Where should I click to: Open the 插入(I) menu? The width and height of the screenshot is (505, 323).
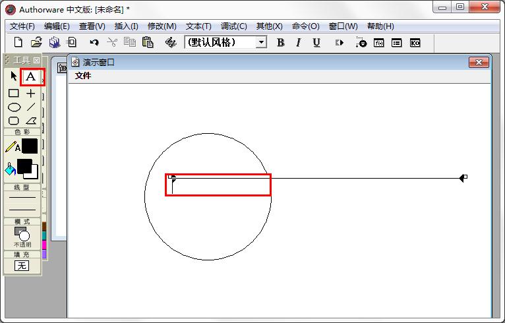pos(127,26)
